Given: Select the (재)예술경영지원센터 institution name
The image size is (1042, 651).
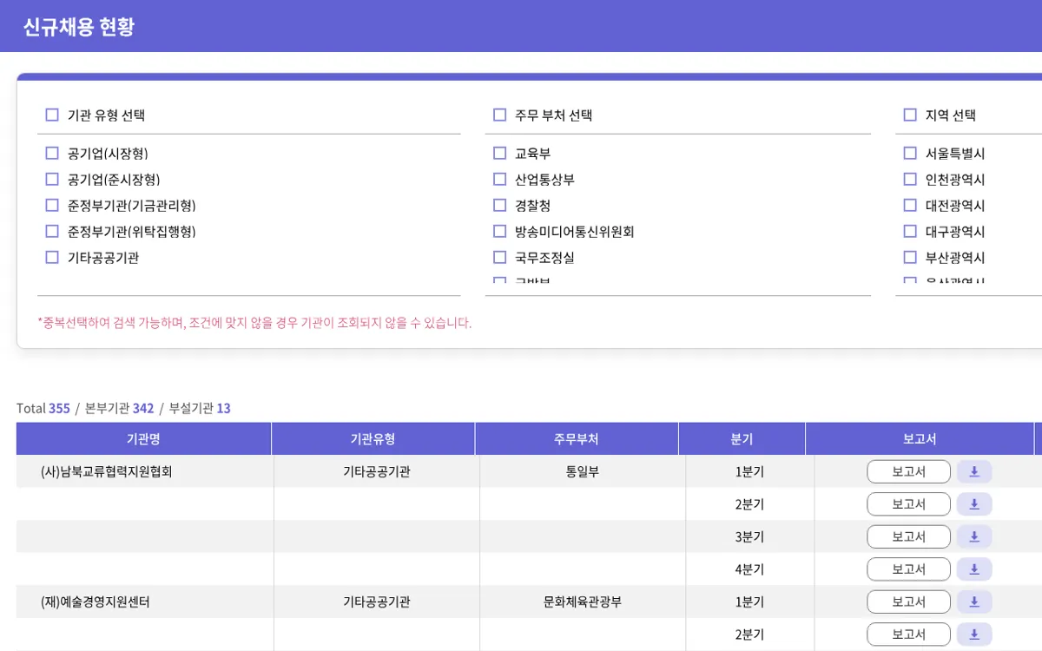Looking at the screenshot, I should (96, 602).
